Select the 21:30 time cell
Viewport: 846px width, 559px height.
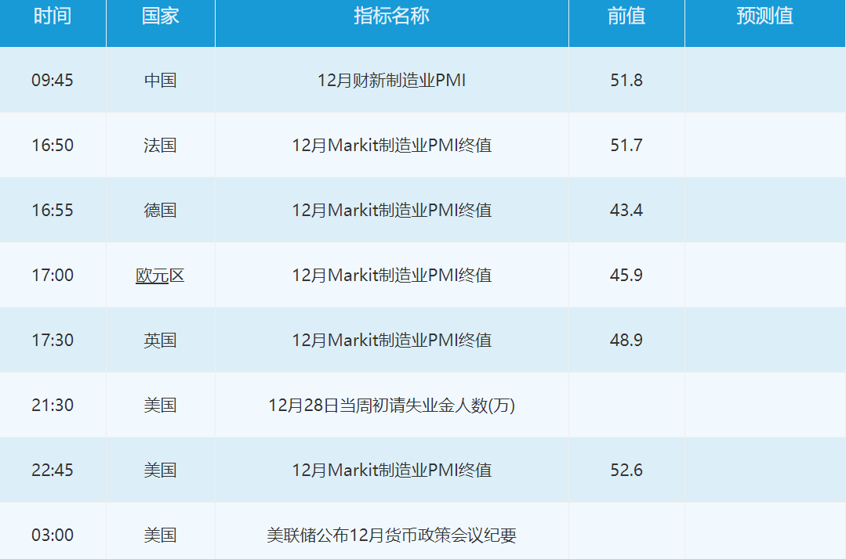(x=53, y=405)
